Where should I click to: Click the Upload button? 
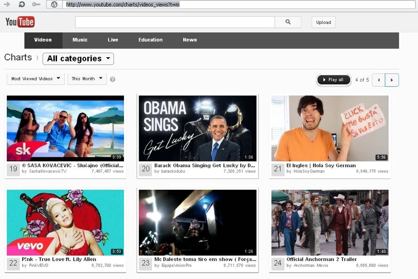tap(323, 22)
